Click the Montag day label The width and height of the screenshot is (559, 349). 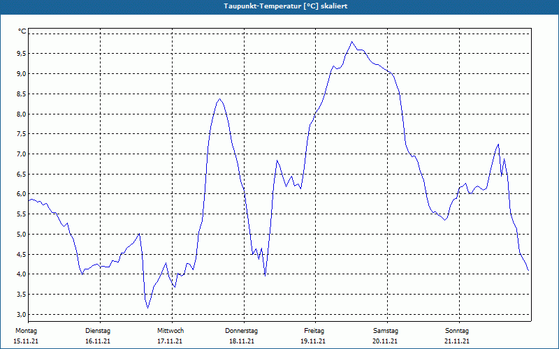tap(26, 331)
